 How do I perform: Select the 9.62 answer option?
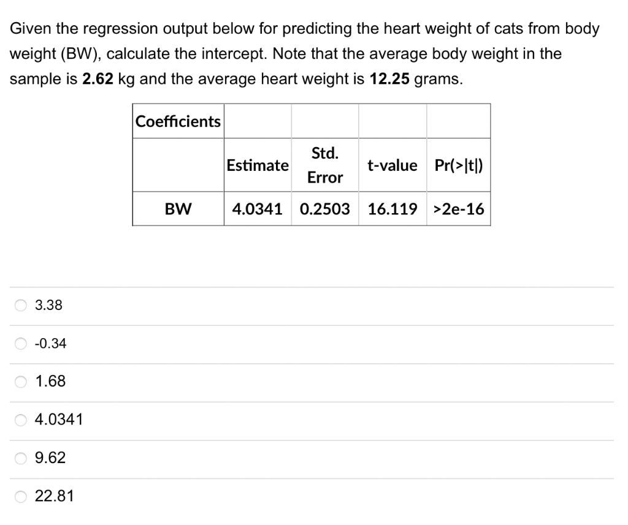(20, 458)
